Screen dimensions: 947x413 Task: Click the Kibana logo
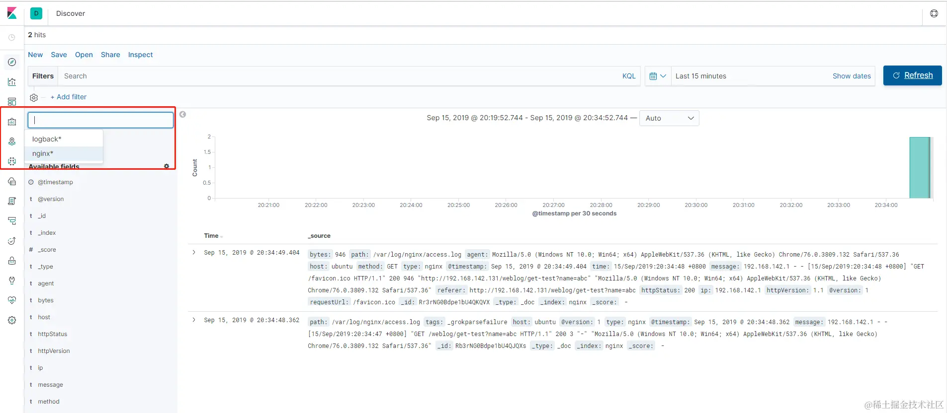pyautogui.click(x=12, y=13)
